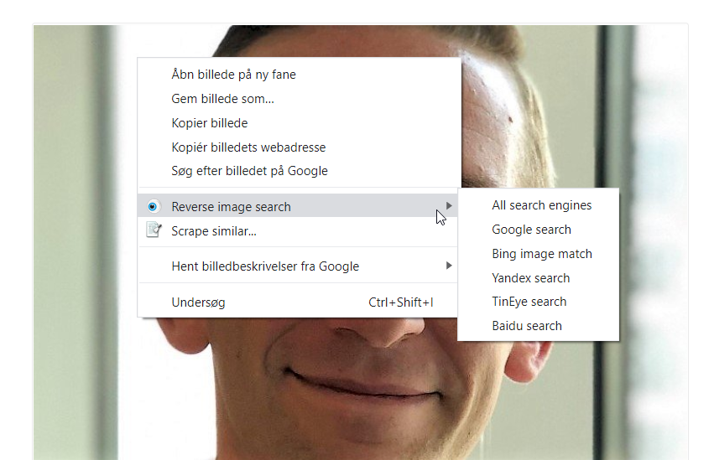The height and width of the screenshot is (460, 714).
Task: Expand the Reverse image search submenu arrow
Action: pyautogui.click(x=449, y=206)
